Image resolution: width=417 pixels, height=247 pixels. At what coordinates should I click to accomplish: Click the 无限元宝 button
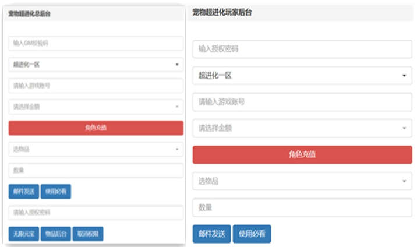(x=24, y=234)
